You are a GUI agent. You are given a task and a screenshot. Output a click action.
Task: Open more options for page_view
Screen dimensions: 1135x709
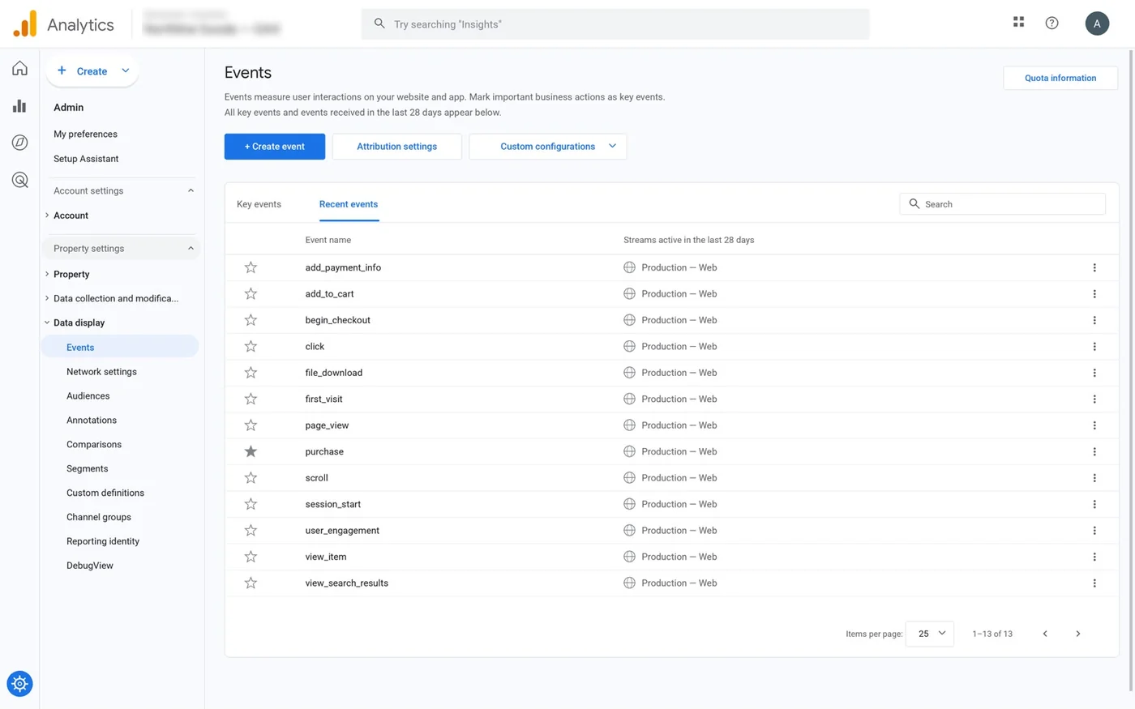1094,425
